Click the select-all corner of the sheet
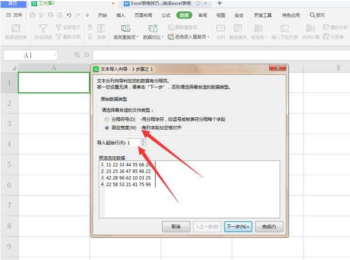The height and width of the screenshot is (260, 350). (9, 68)
